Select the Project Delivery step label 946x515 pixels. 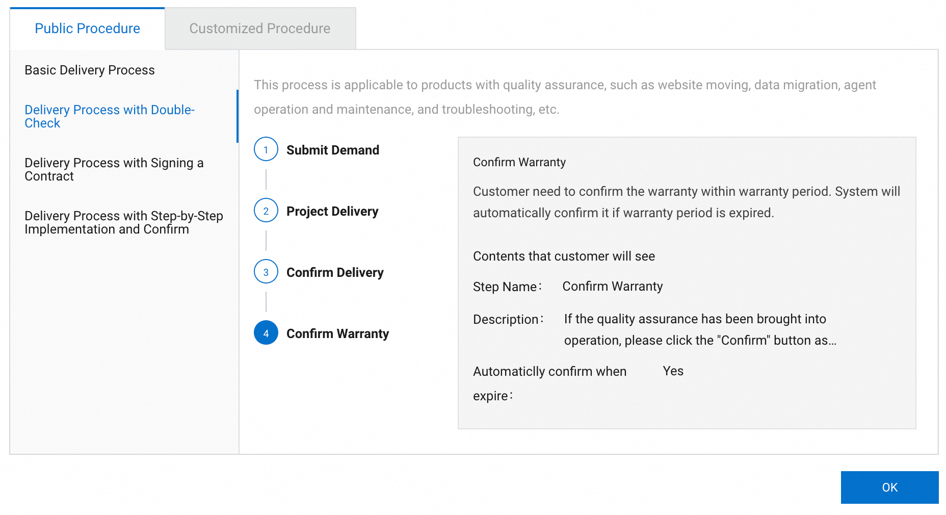coord(332,211)
